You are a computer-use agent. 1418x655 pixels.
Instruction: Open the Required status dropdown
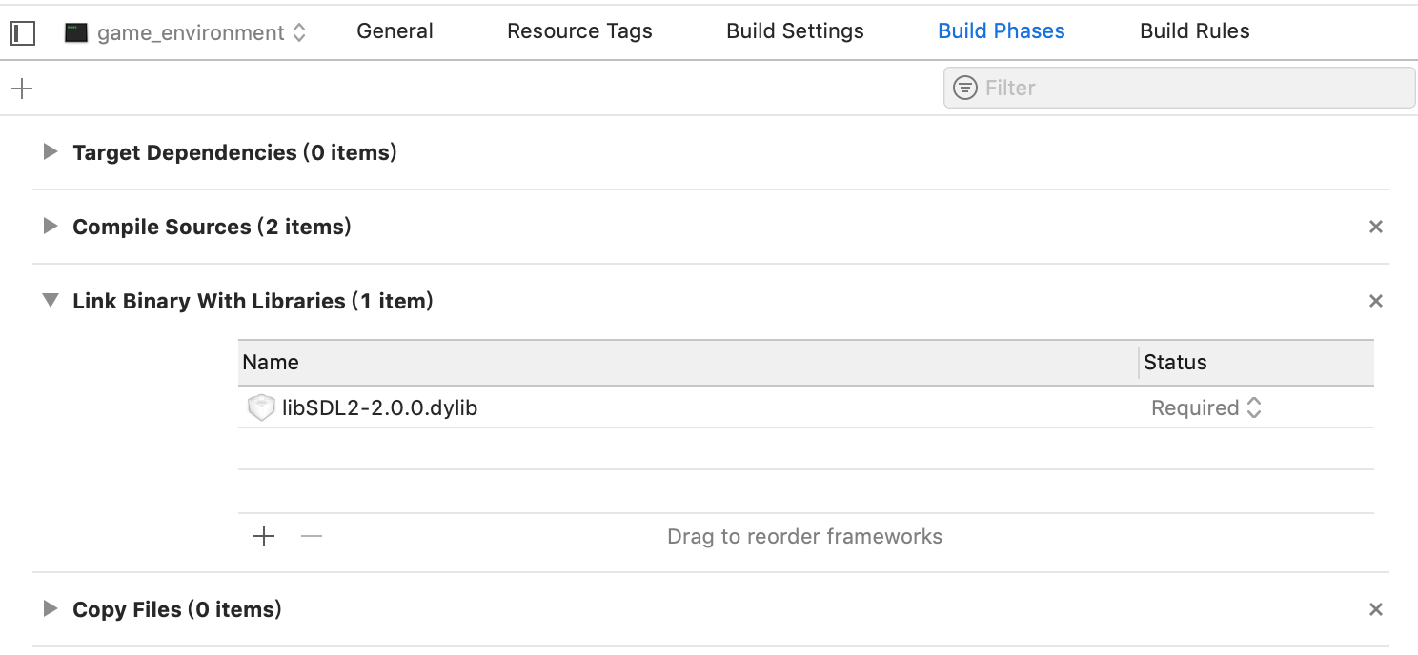click(1206, 408)
